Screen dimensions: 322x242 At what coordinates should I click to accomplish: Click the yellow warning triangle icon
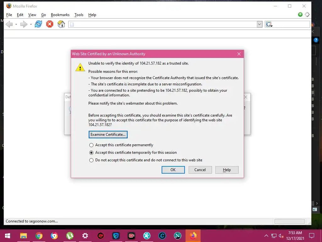(x=80, y=67)
